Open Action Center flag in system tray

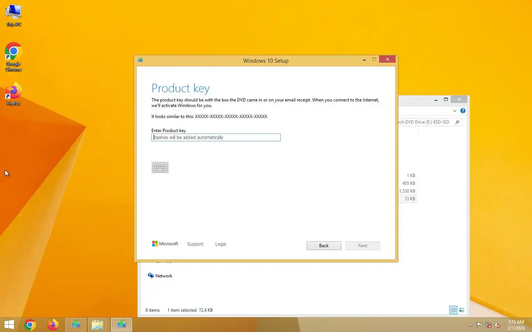tap(479, 325)
